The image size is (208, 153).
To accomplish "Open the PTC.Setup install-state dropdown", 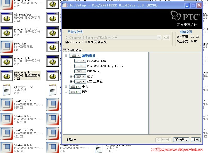I will click(80, 71).
